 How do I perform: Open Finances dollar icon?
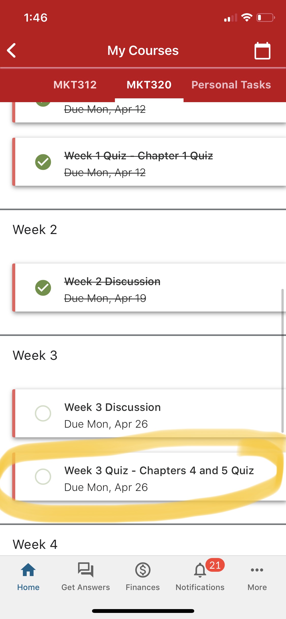click(x=143, y=570)
